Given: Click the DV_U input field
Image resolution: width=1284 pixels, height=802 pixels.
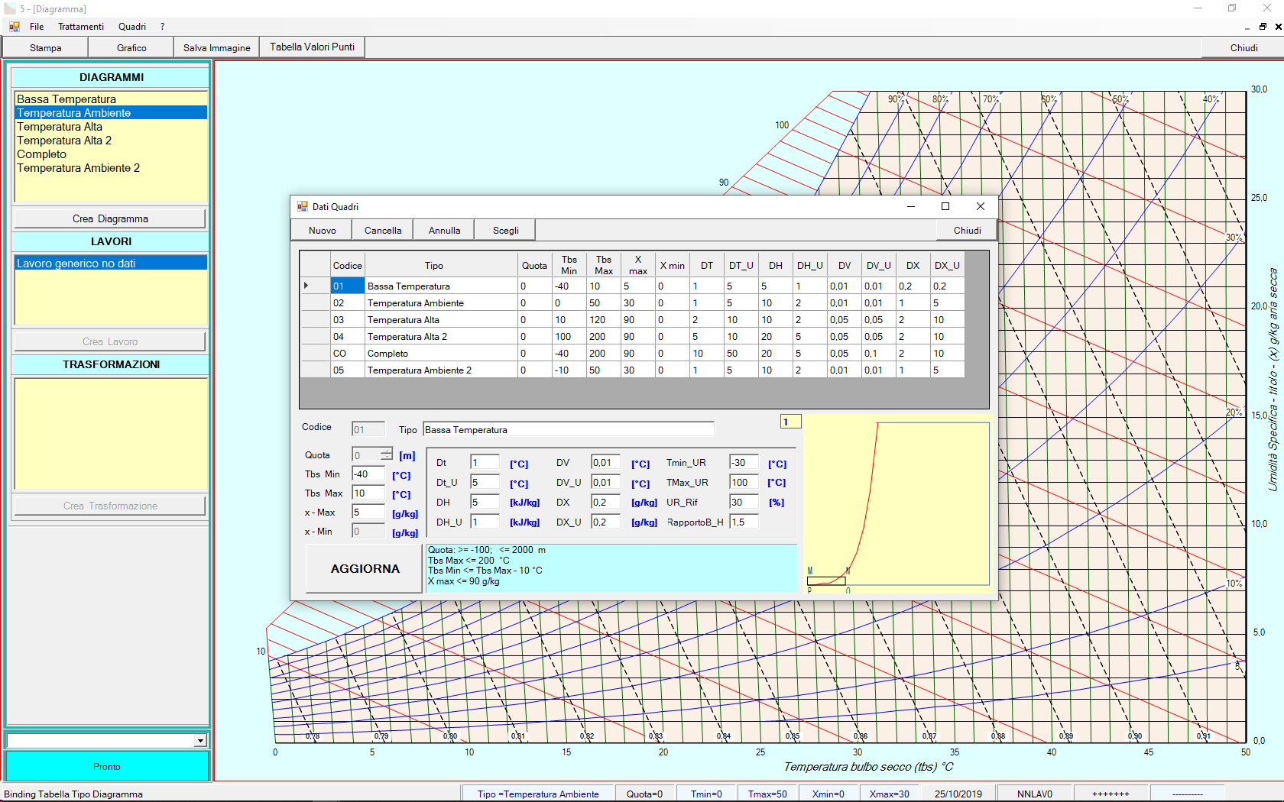Looking at the screenshot, I should (605, 482).
